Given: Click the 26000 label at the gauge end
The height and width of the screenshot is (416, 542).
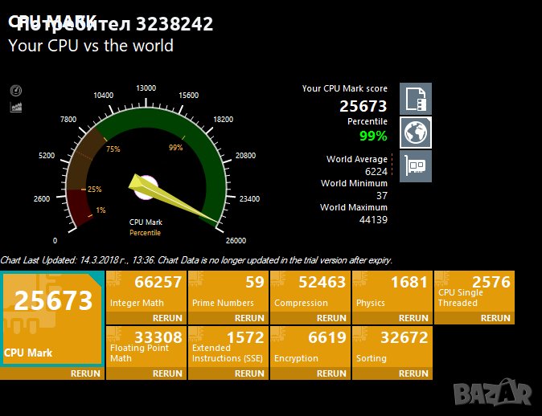Looking at the screenshot, I should click(236, 241).
